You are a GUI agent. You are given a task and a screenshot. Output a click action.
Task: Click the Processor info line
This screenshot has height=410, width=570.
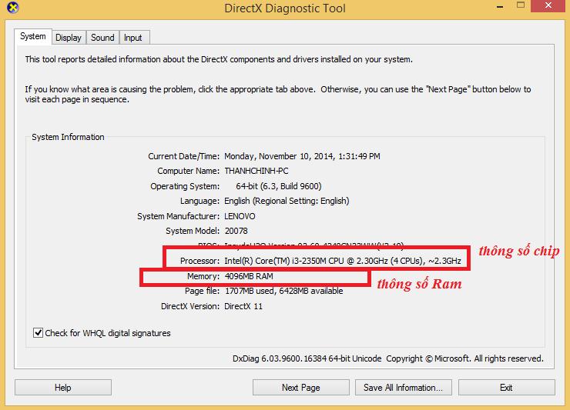pyautogui.click(x=320, y=261)
